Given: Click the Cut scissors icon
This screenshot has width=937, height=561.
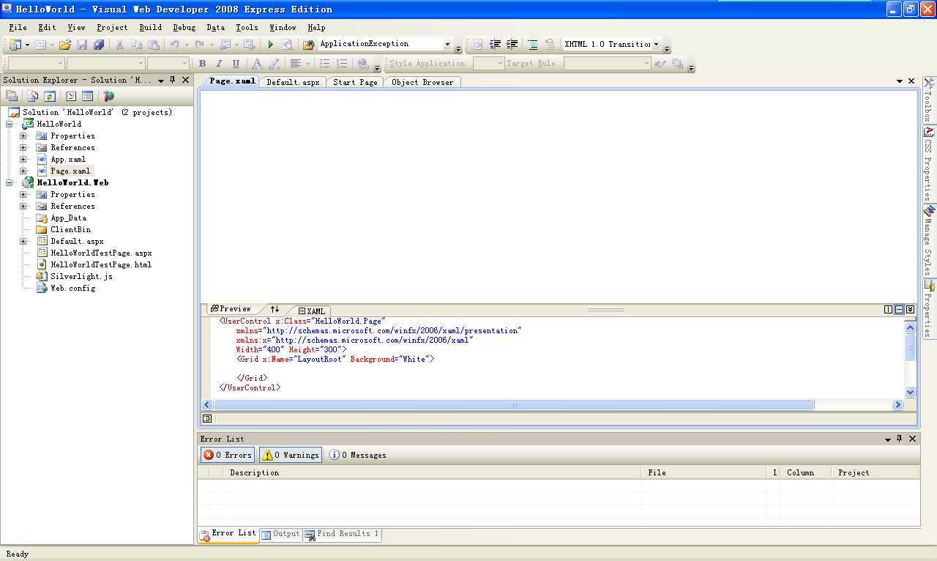Looking at the screenshot, I should 119,45.
